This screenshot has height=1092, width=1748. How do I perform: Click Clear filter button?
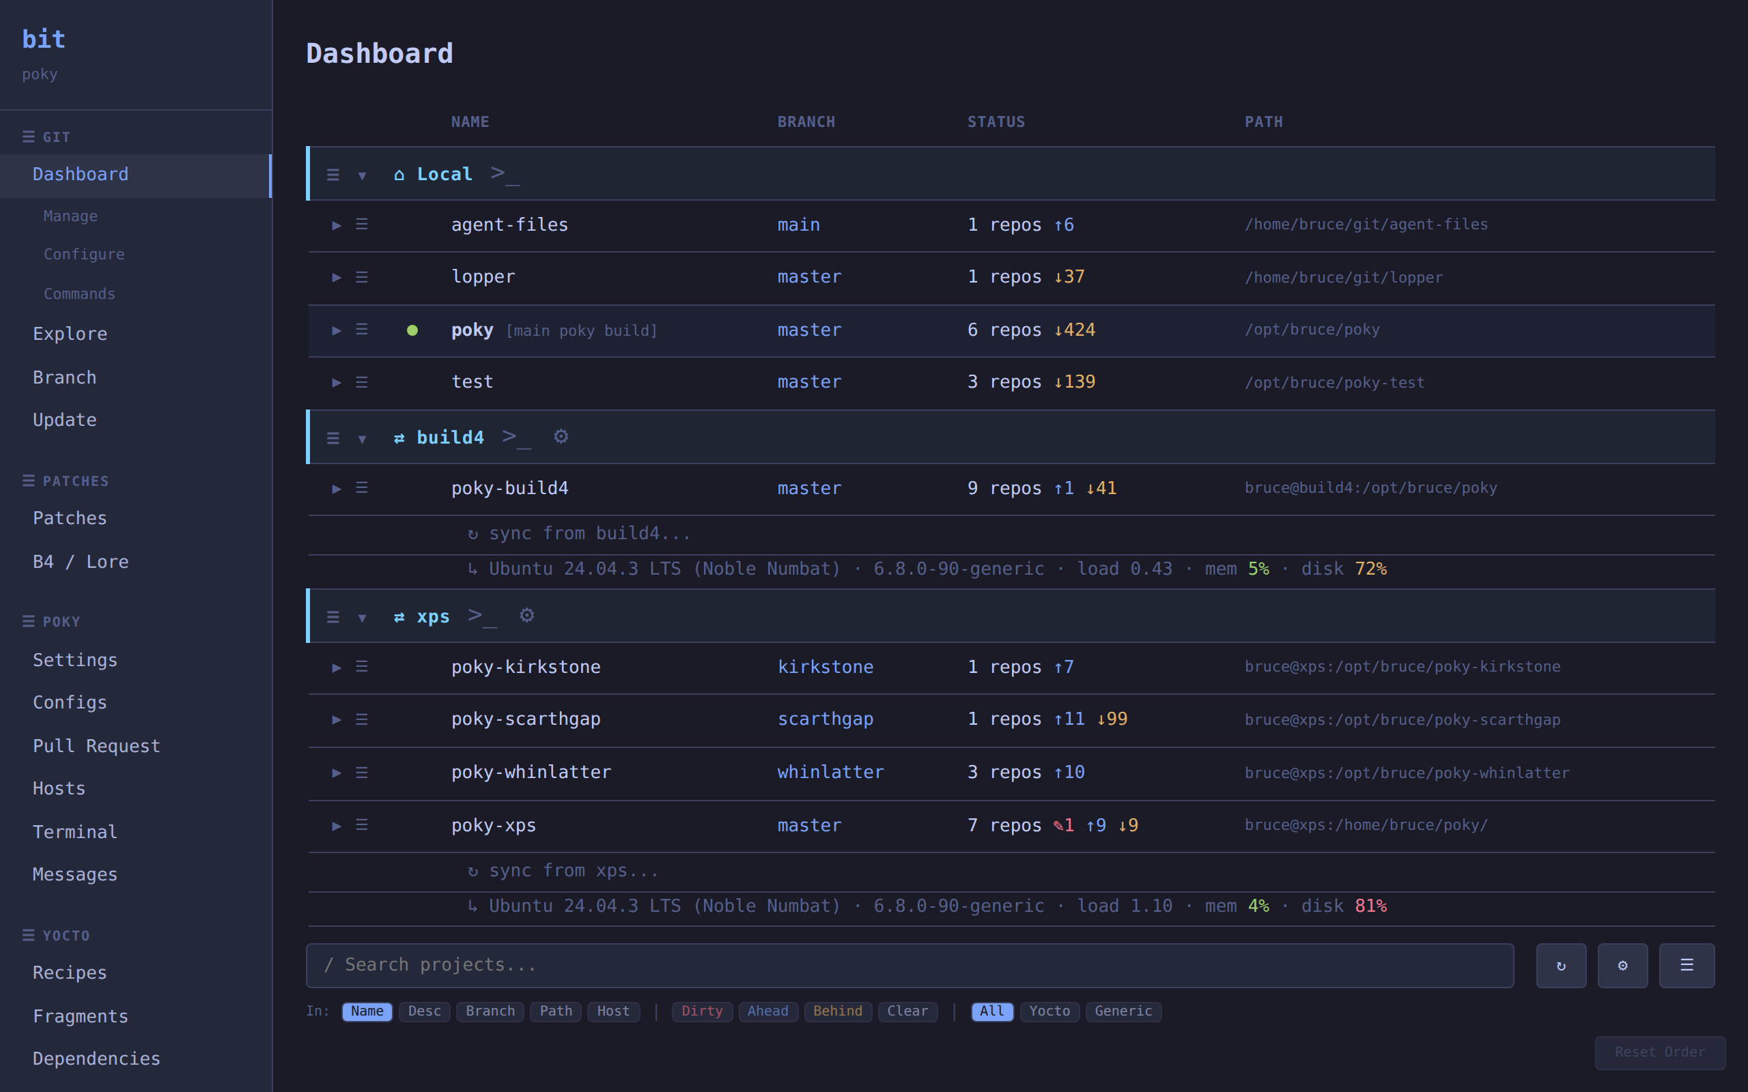coord(907,1011)
